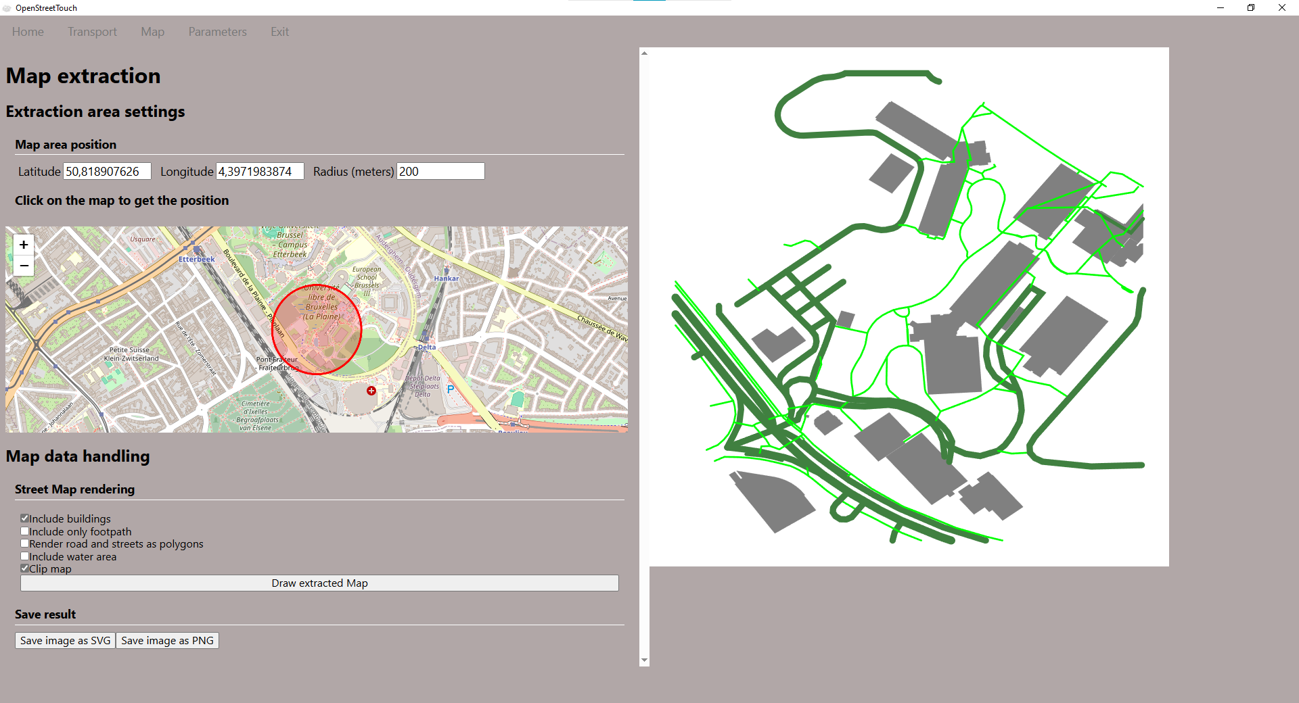
Task: Click the Hankar label on the map
Action: pos(447,278)
